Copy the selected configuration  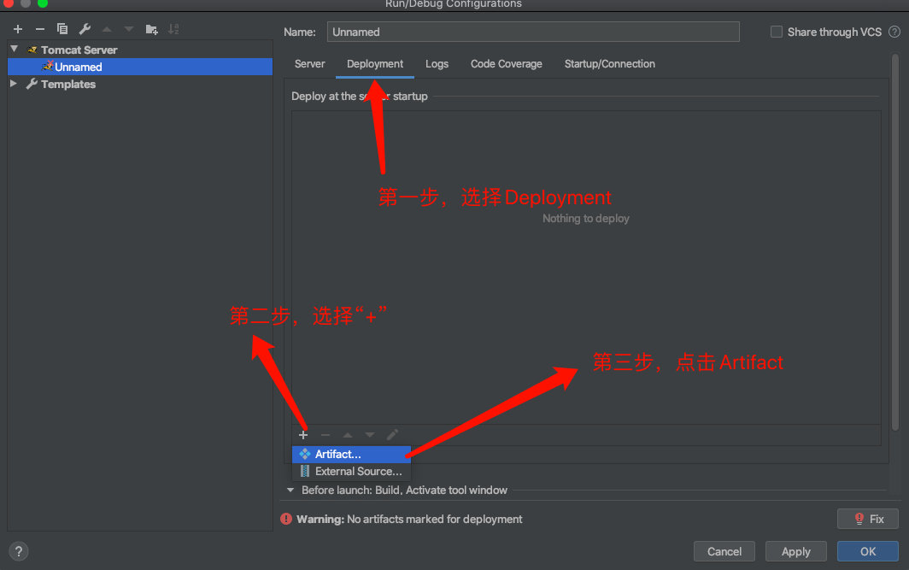pos(62,29)
